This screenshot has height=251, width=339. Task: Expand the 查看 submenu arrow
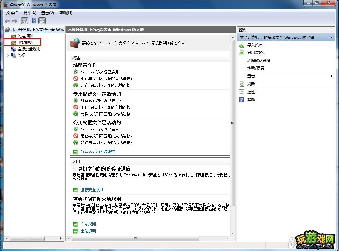pos(331,76)
